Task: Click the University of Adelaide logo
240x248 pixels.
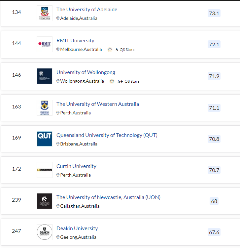Action: (45, 13)
